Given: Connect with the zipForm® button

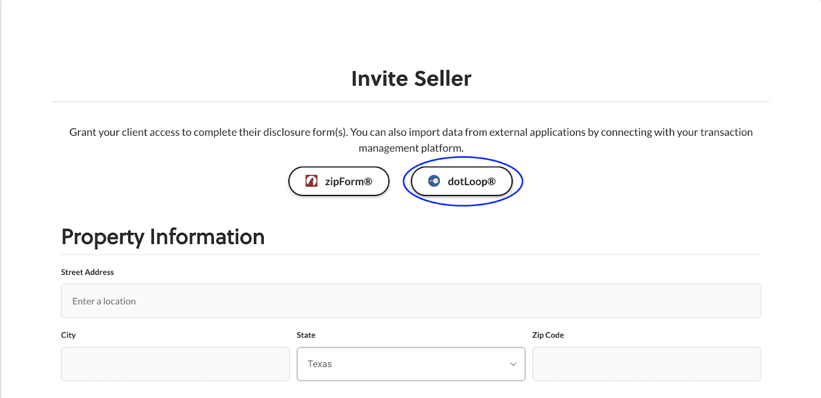Looking at the screenshot, I should pyautogui.click(x=339, y=181).
